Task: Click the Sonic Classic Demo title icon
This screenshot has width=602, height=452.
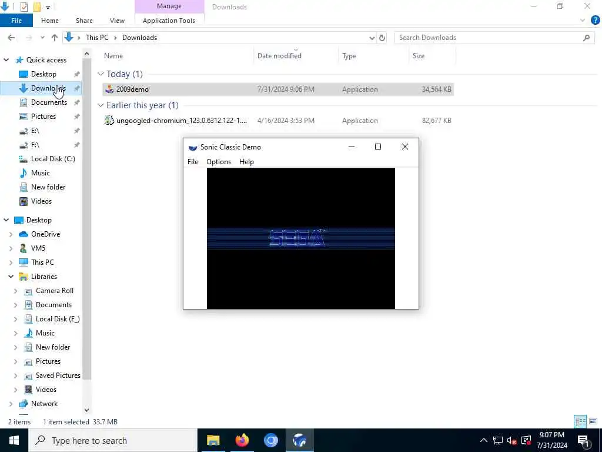Action: pos(193,147)
